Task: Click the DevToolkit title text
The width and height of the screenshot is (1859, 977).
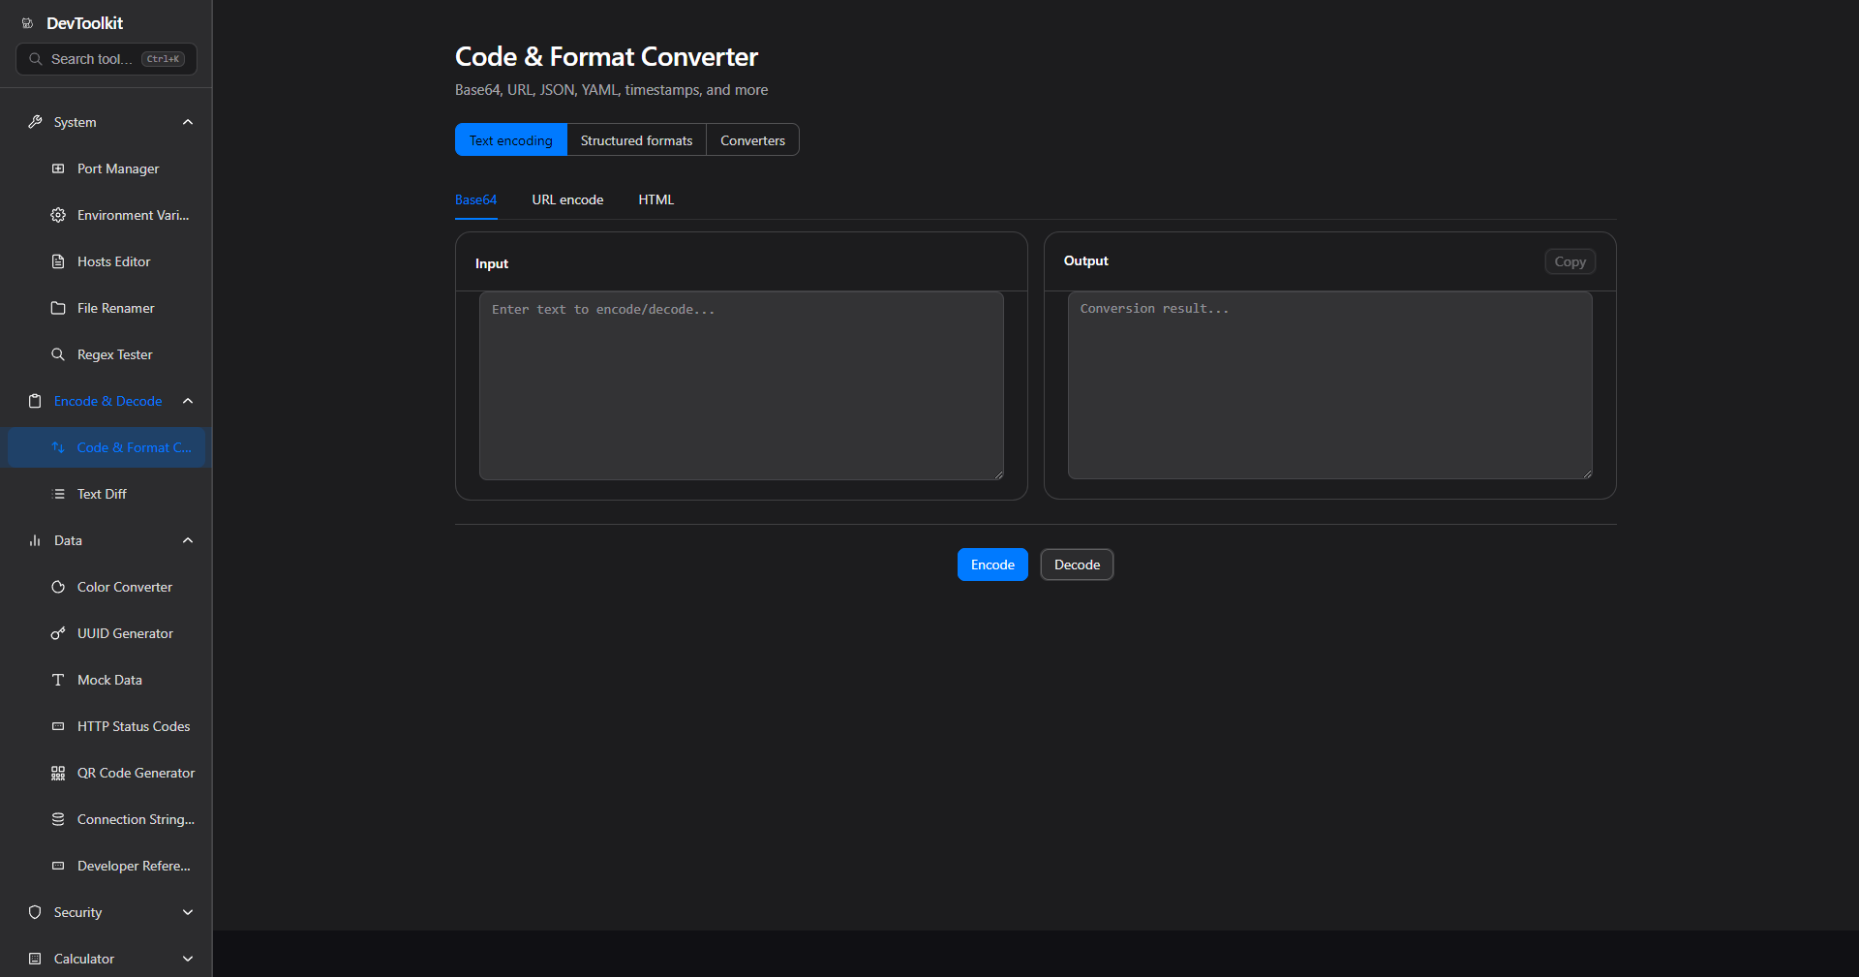Action: click(85, 23)
